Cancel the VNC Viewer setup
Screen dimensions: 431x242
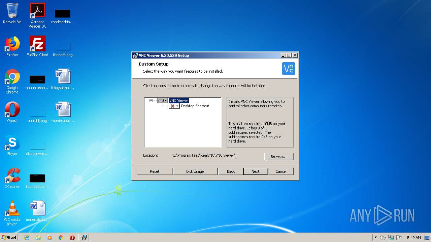(x=281, y=171)
